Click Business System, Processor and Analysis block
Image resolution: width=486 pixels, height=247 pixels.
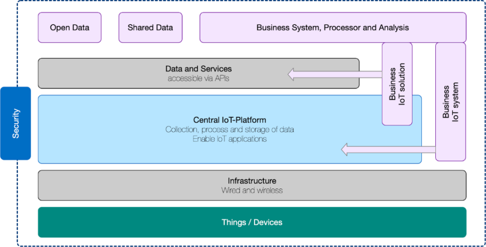(x=333, y=28)
